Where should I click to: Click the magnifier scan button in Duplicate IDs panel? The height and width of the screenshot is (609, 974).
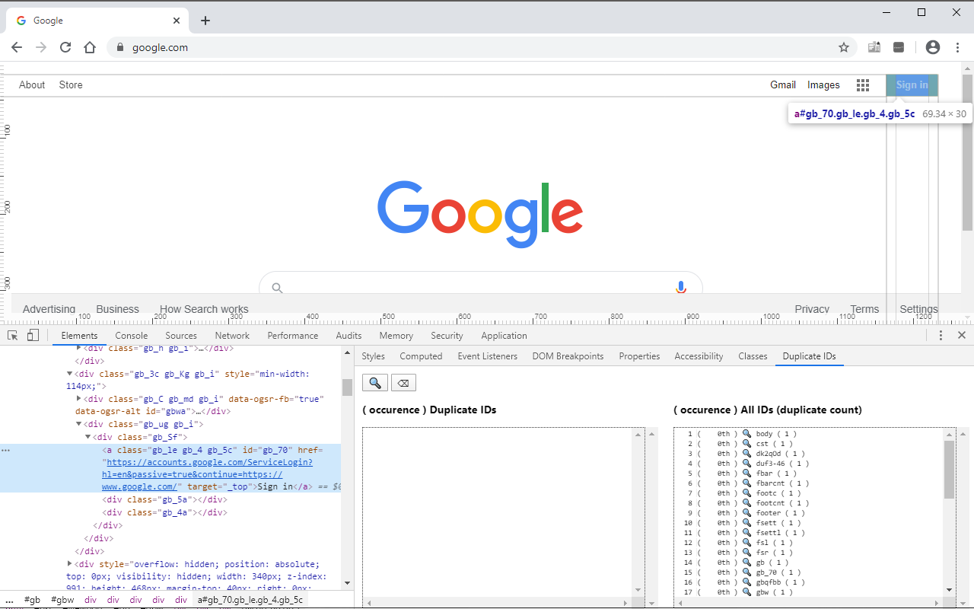point(374,382)
